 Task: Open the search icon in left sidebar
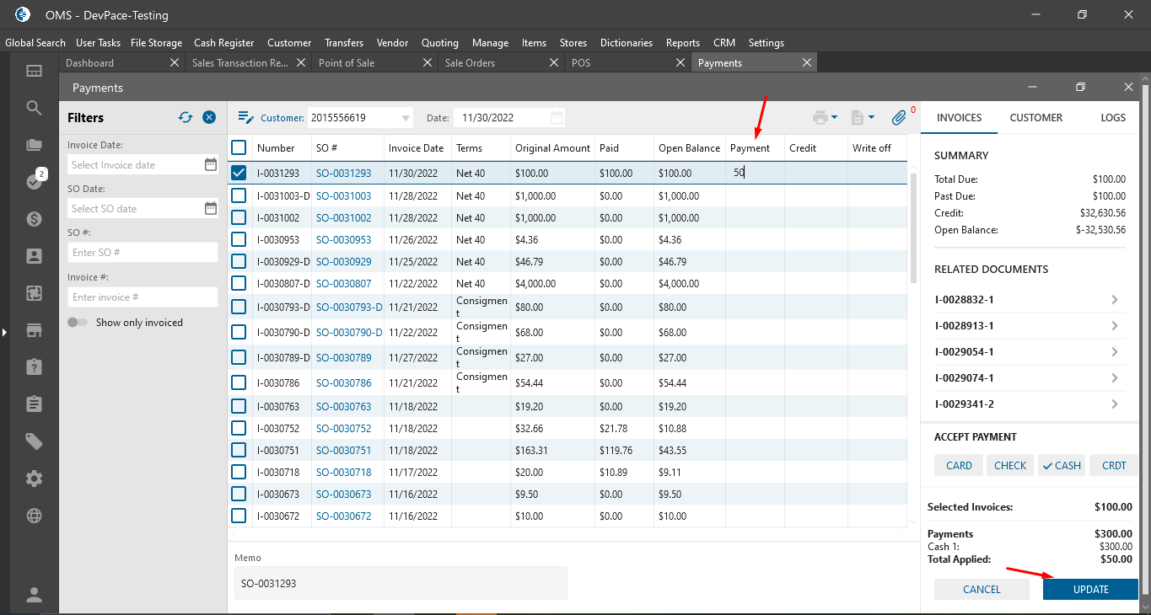(34, 108)
